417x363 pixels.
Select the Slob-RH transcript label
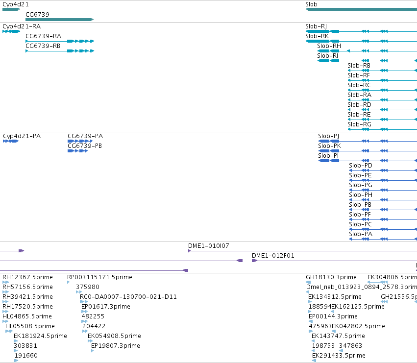(x=329, y=46)
